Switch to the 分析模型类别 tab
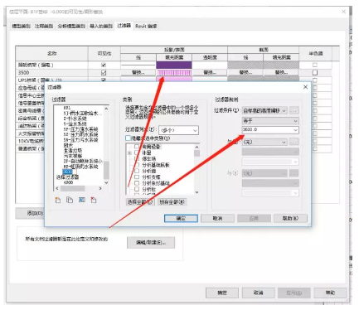 pos(71,27)
